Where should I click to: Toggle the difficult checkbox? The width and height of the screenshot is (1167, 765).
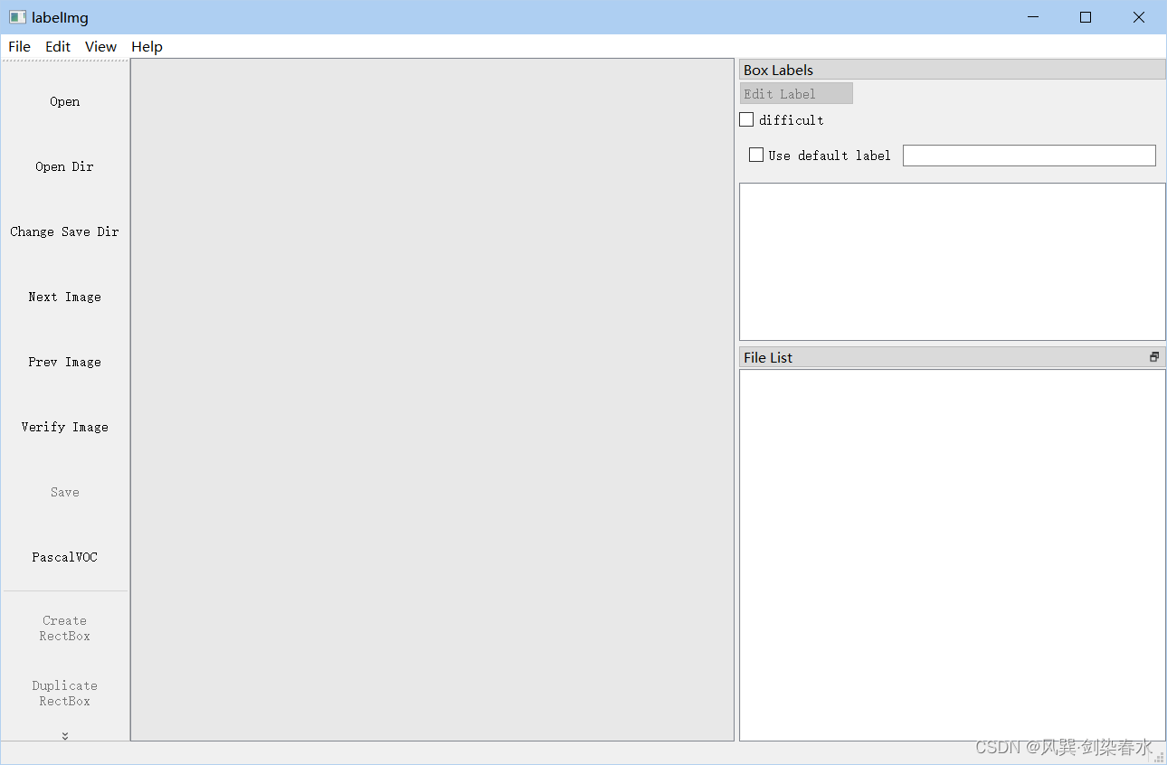click(x=746, y=119)
